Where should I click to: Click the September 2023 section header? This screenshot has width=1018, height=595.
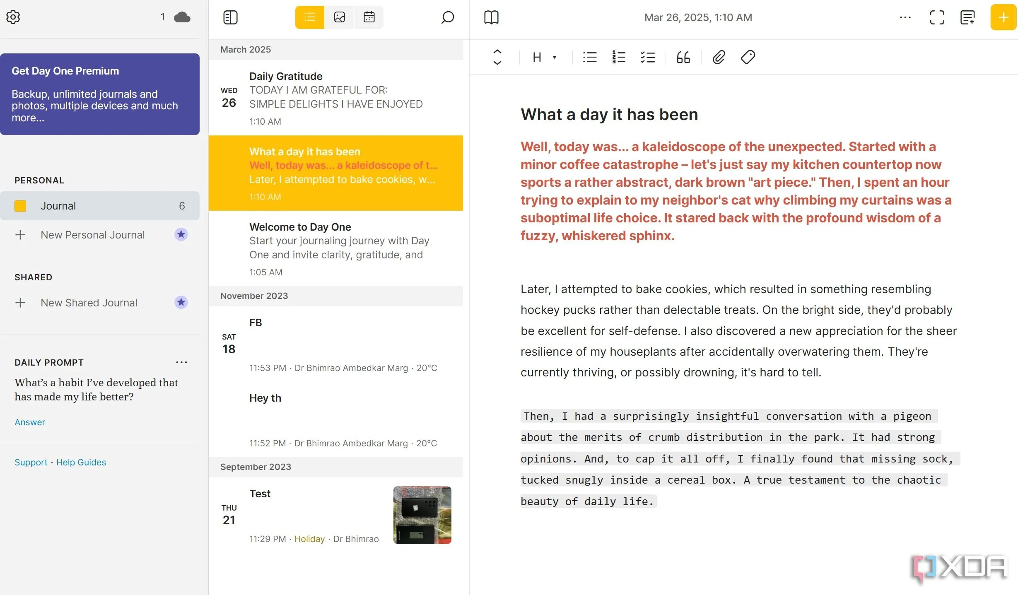pos(336,467)
